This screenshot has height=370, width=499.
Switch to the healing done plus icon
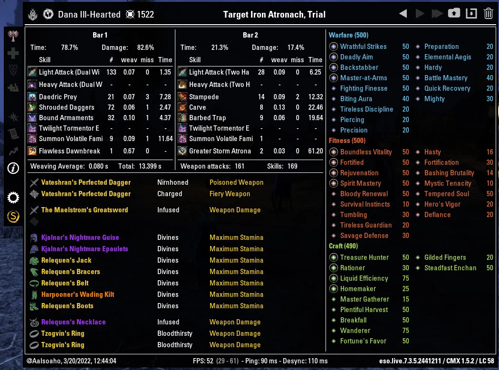click(13, 53)
